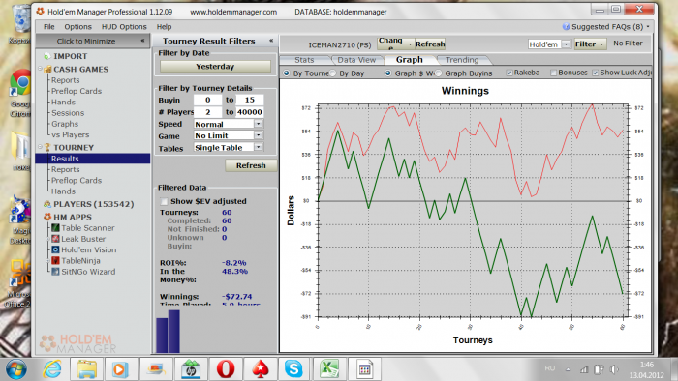Open the Filter dropdown button

point(590,44)
